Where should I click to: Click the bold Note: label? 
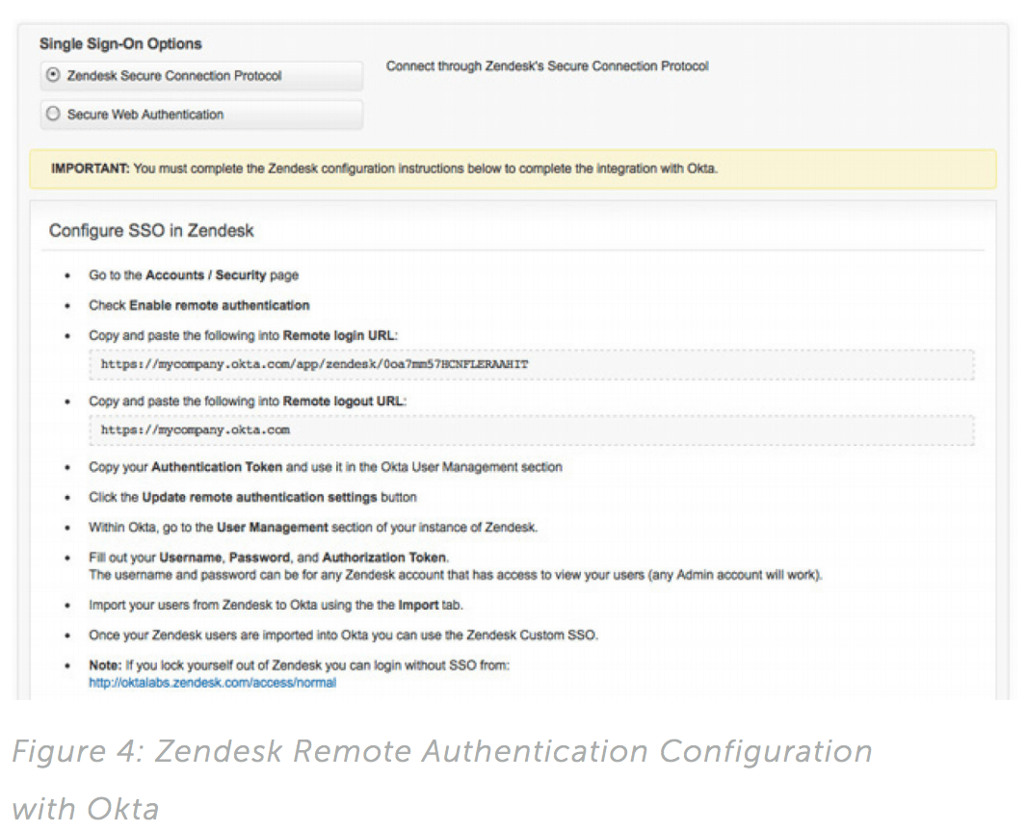[105, 665]
